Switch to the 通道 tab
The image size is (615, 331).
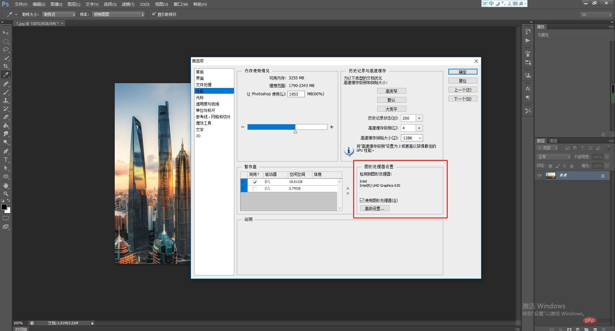point(553,141)
